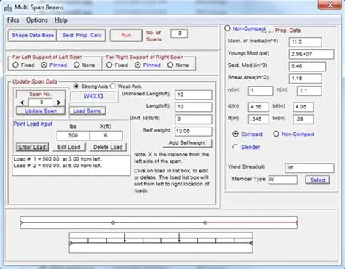The height and width of the screenshot is (269, 345).
Task: Go to previous span with left arrow
Action: (23, 103)
